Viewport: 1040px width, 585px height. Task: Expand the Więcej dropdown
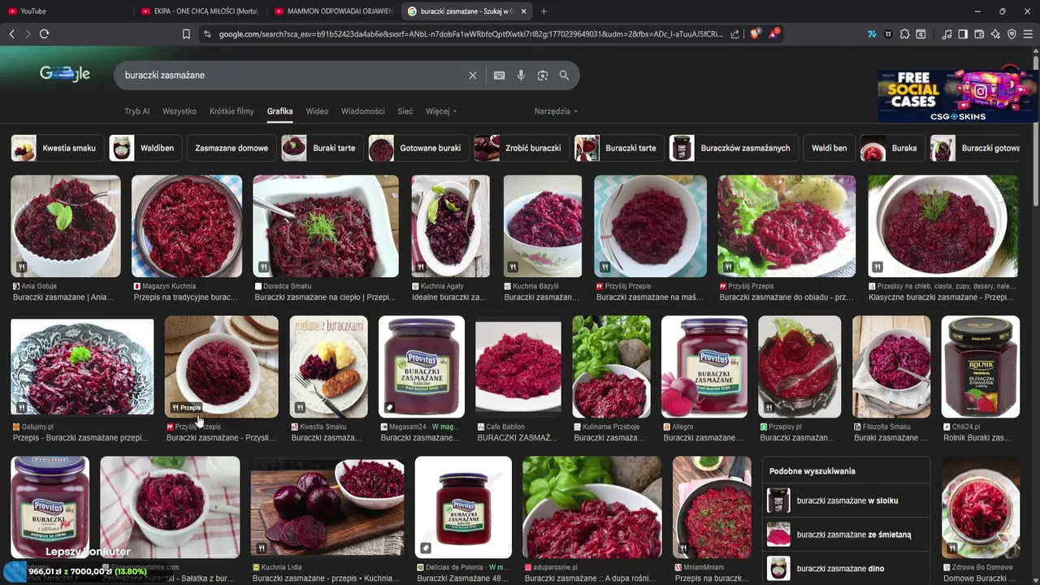click(441, 111)
